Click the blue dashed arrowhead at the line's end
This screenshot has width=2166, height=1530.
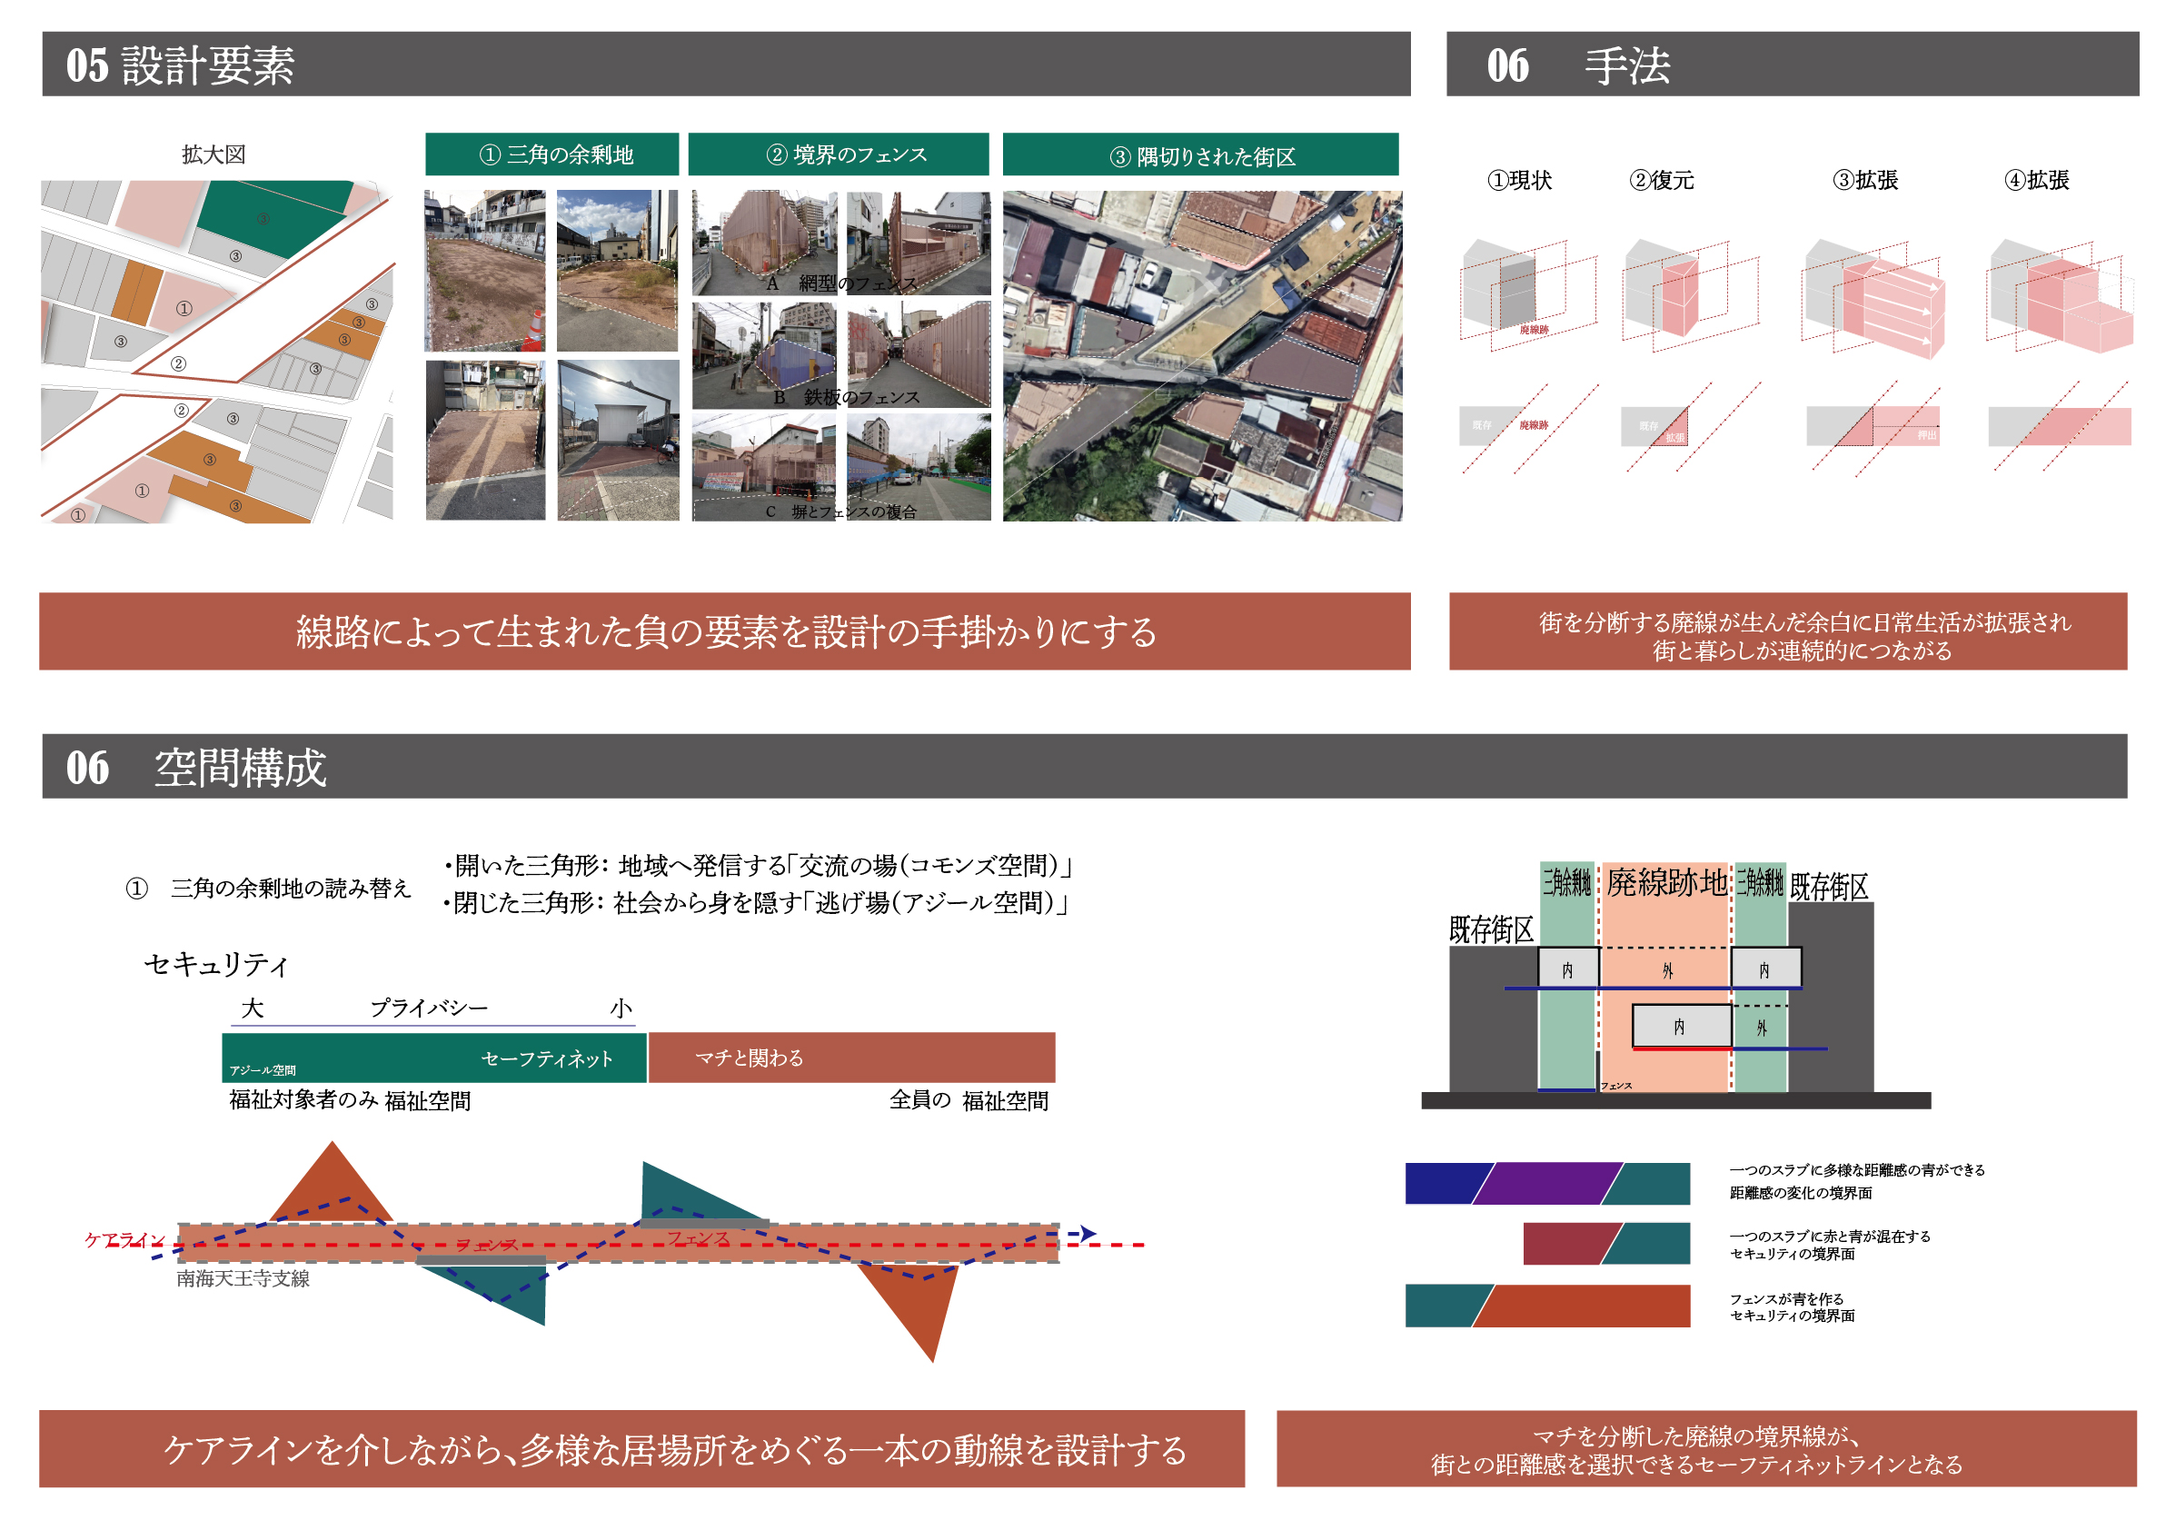1088,1233
